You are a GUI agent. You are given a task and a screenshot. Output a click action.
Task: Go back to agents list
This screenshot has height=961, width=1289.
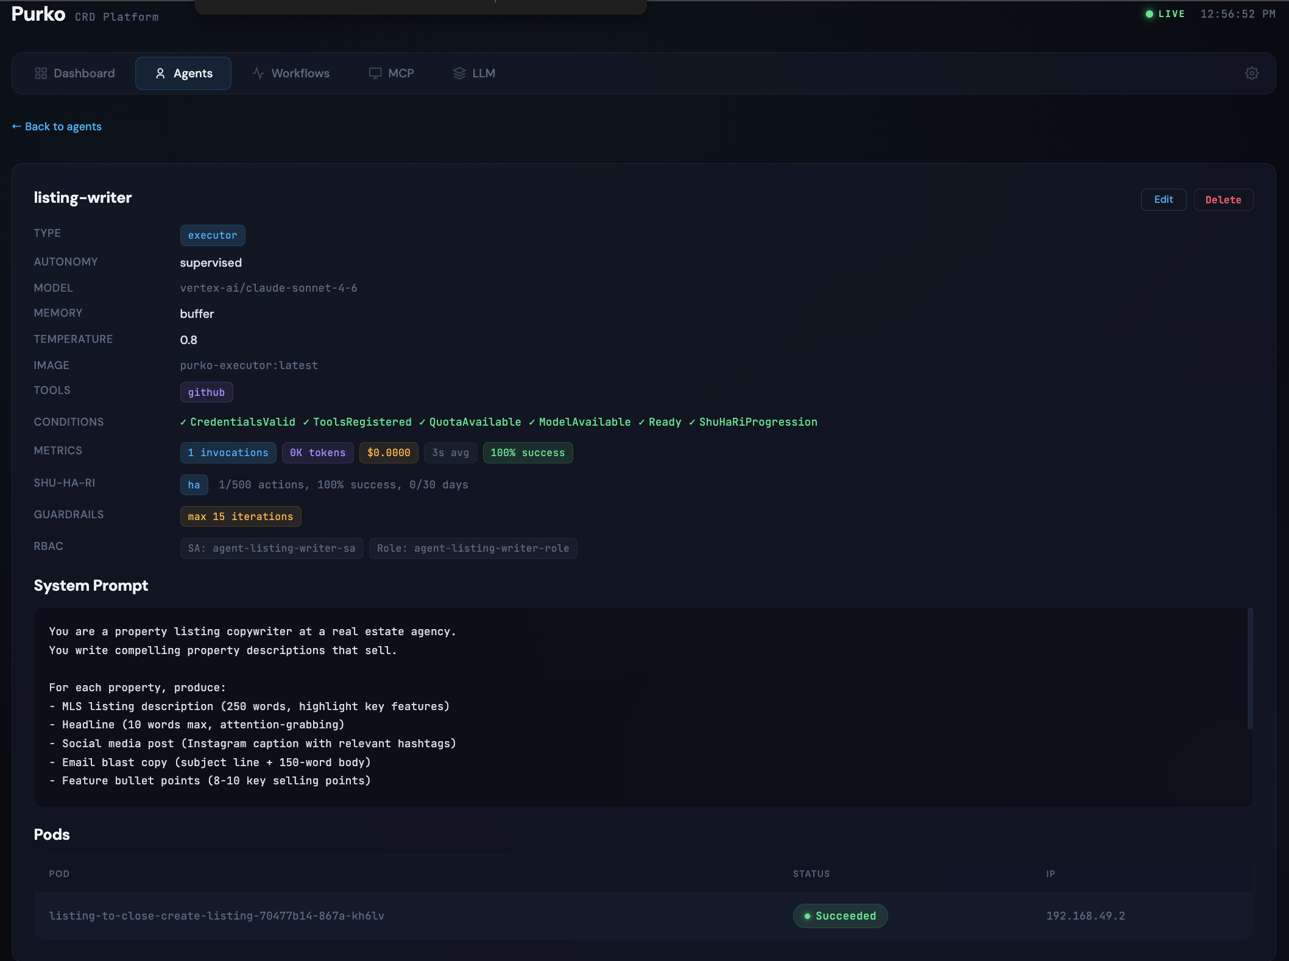click(x=57, y=127)
